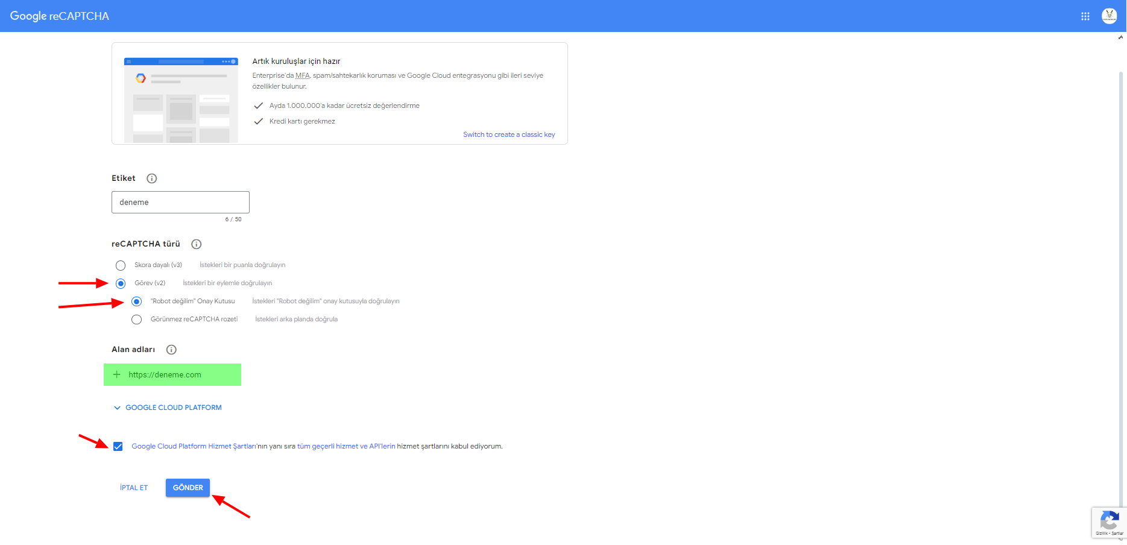
Task: Select the Görev (v2) radio button
Action: pyautogui.click(x=121, y=283)
